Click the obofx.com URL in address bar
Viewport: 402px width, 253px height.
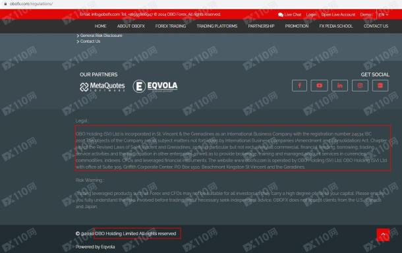point(31,4)
